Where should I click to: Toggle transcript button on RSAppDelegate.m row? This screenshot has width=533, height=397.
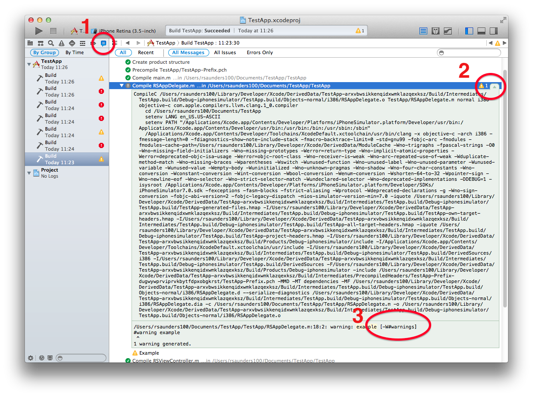495,86
